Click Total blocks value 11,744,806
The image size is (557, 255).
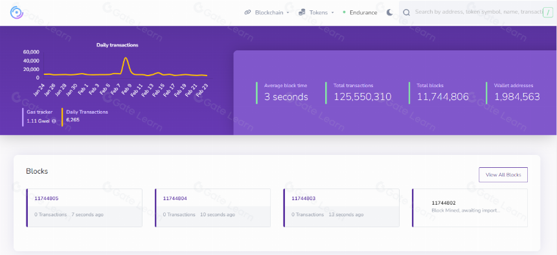click(442, 97)
